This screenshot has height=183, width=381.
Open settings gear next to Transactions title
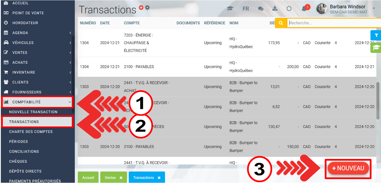(x=147, y=8)
